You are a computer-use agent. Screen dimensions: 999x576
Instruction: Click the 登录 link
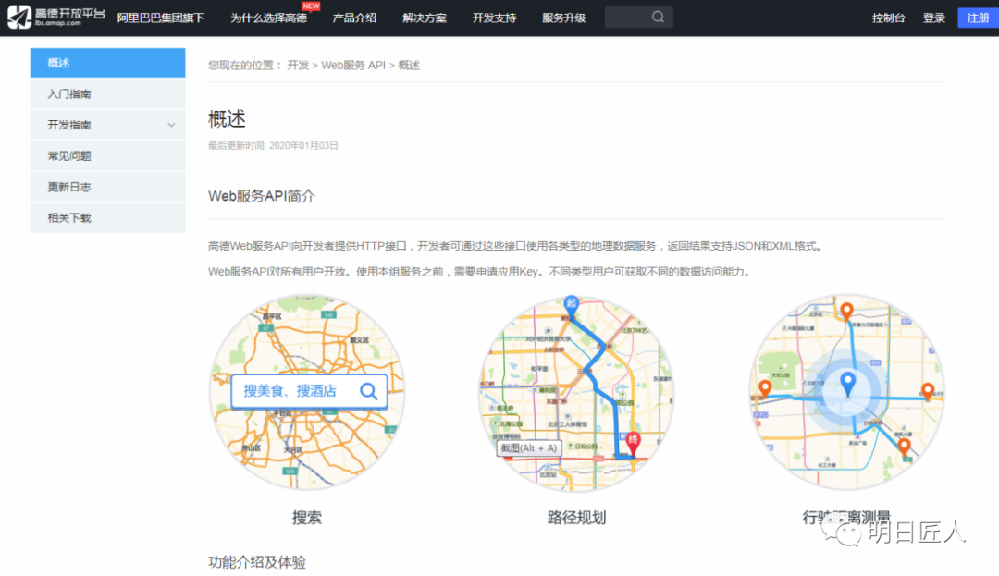934,18
